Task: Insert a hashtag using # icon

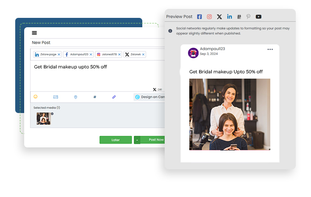Action: click(x=94, y=96)
